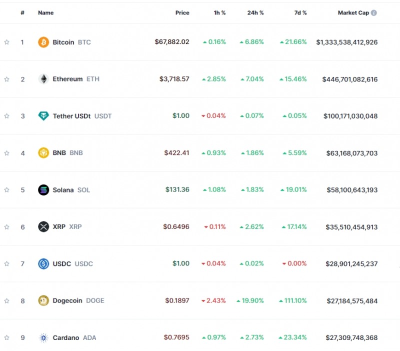Click the Cardano logo icon
Screen dimensions: 400x351
point(43,337)
